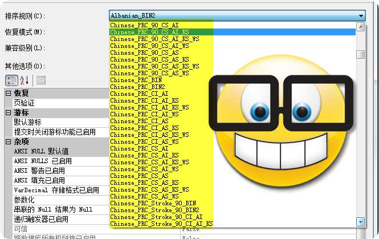The width and height of the screenshot is (379, 239).
Task: Select the ANSI NULL 默认值 row
Action: coord(60,151)
